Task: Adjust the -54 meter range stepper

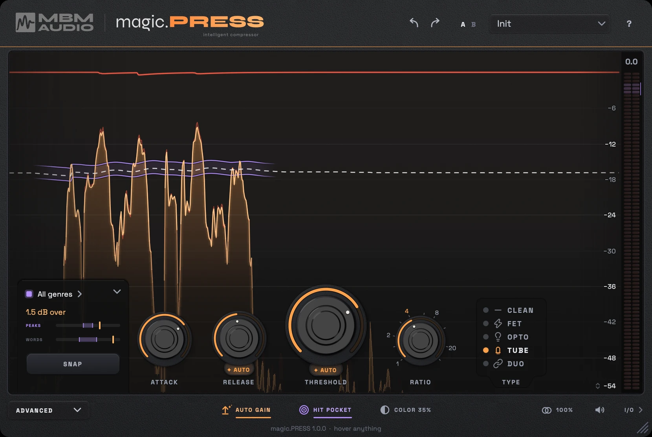Action: 598,386
